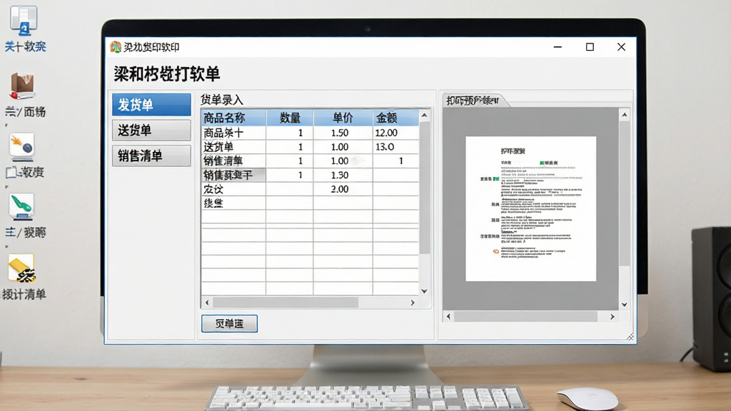The image size is (731, 411).
Task: Click the document page in the preview
Action: pyautogui.click(x=530, y=209)
